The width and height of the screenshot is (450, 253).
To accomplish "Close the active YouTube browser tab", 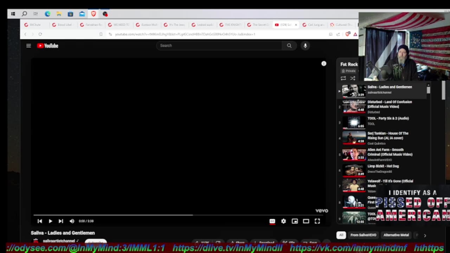I will [296, 25].
